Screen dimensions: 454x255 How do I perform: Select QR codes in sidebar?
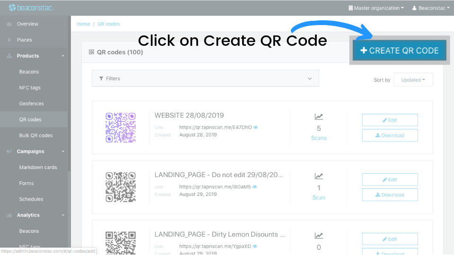(30, 119)
